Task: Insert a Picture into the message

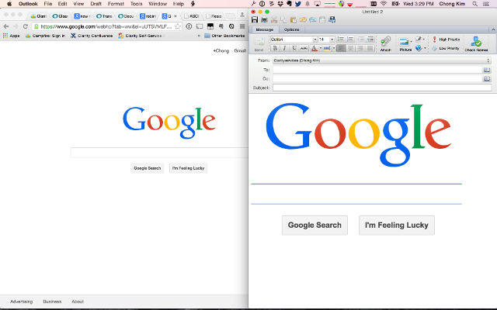Action: click(404, 43)
